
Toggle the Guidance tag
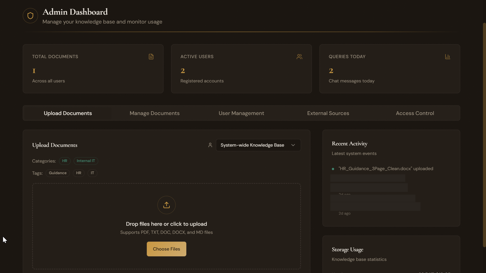click(x=57, y=173)
